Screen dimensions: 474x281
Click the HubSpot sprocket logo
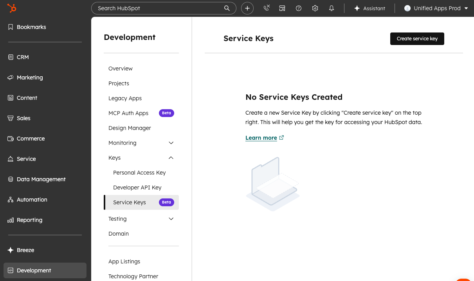tap(12, 8)
